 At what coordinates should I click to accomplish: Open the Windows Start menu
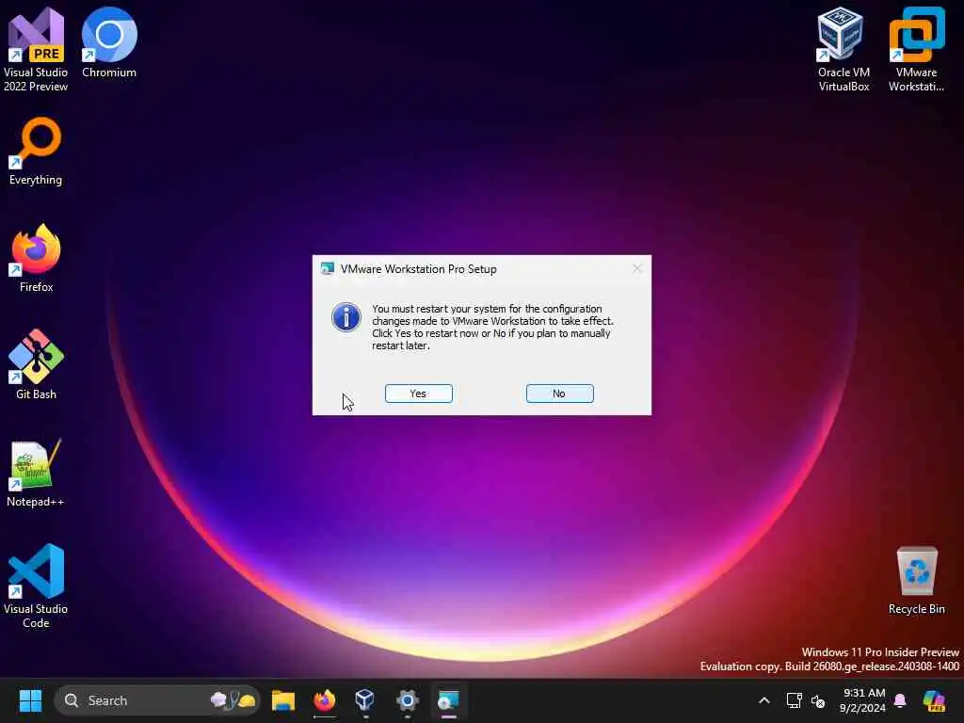click(x=30, y=700)
